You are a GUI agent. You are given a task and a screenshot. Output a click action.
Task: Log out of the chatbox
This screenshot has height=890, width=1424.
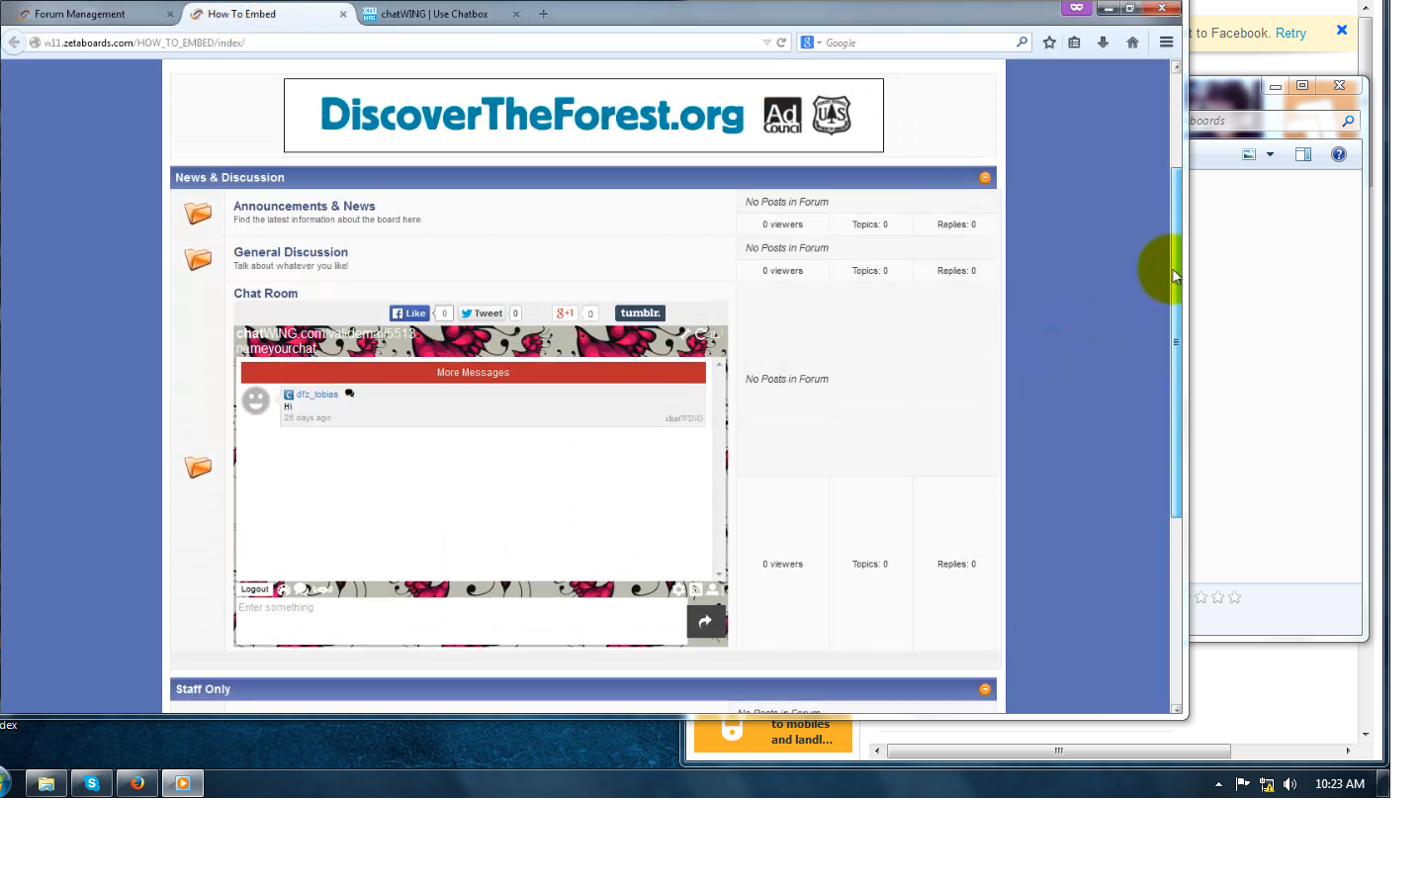tap(254, 589)
